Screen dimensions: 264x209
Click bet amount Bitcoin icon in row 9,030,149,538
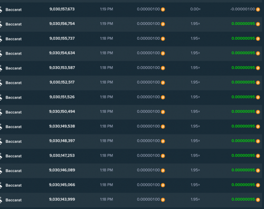[x=163, y=126]
